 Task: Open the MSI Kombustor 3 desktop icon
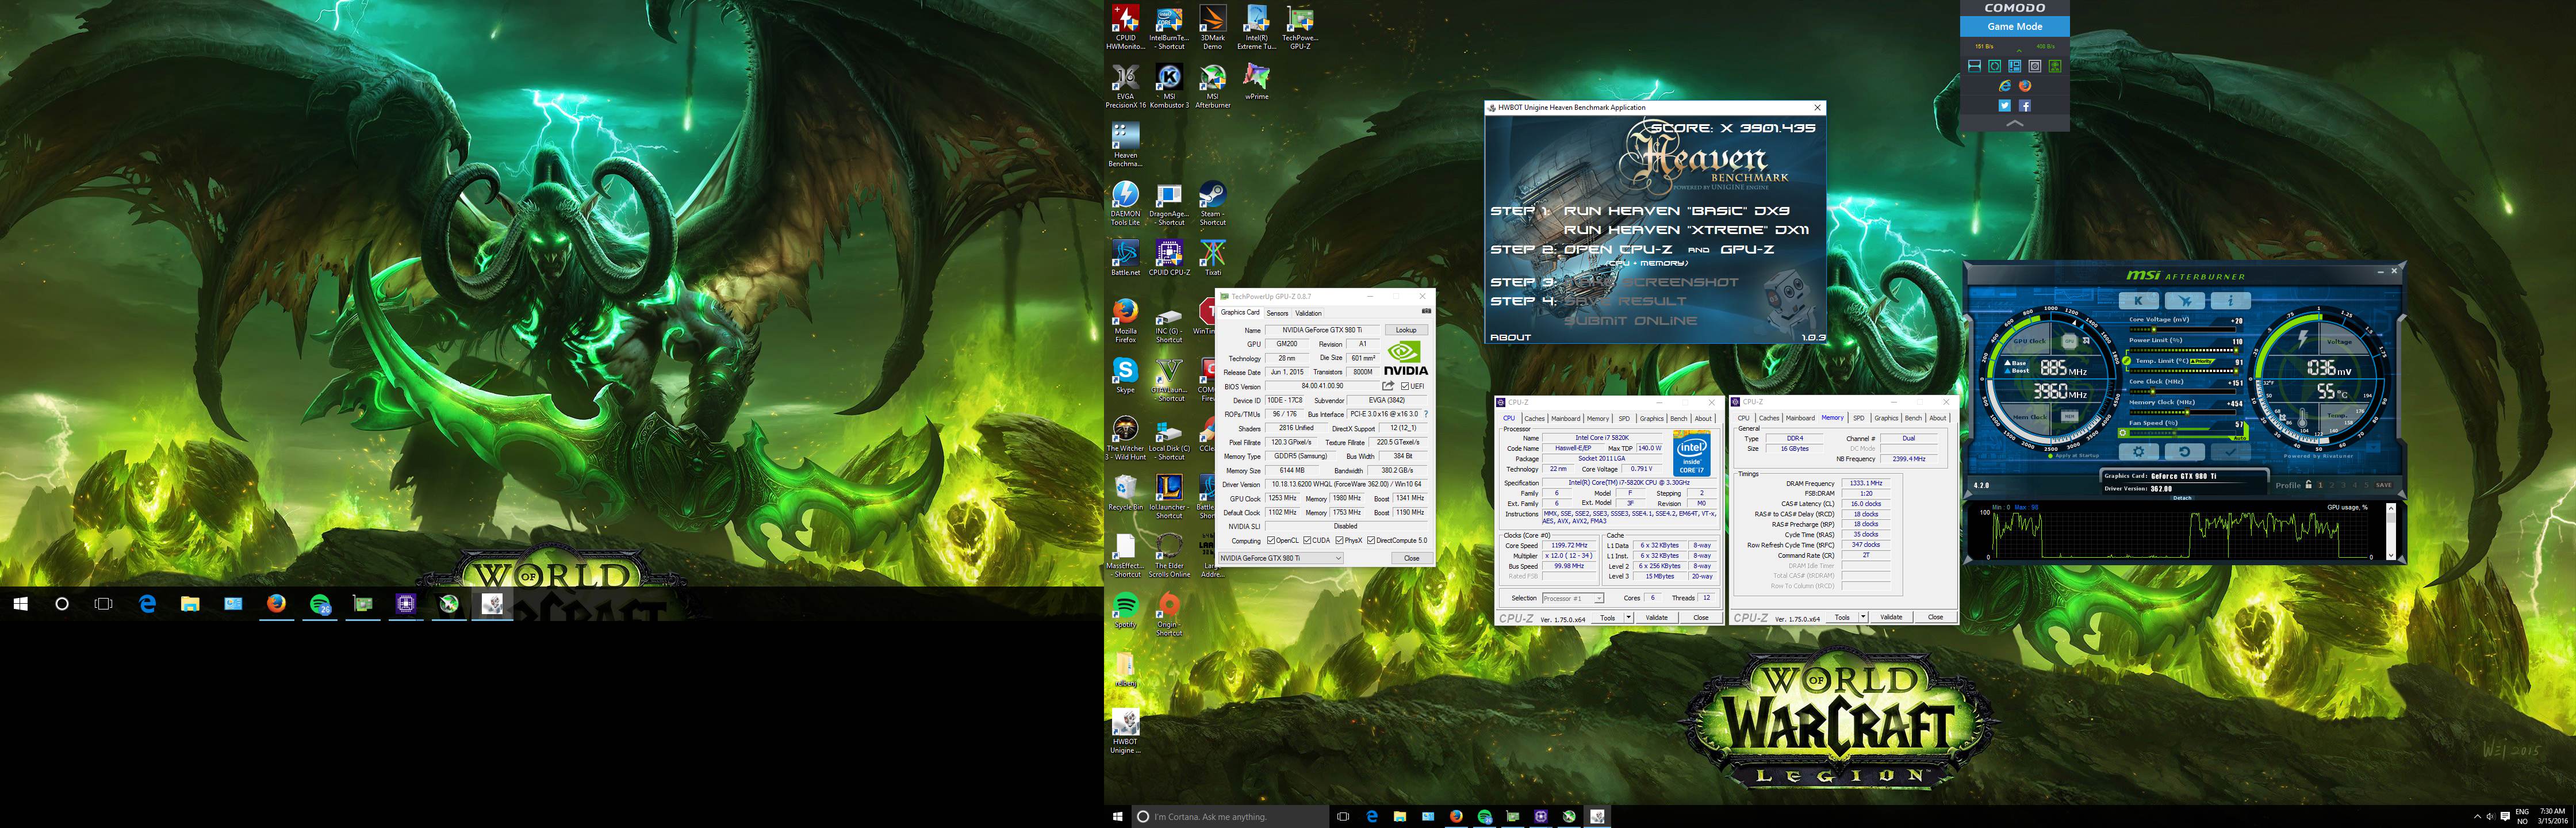click(1169, 86)
